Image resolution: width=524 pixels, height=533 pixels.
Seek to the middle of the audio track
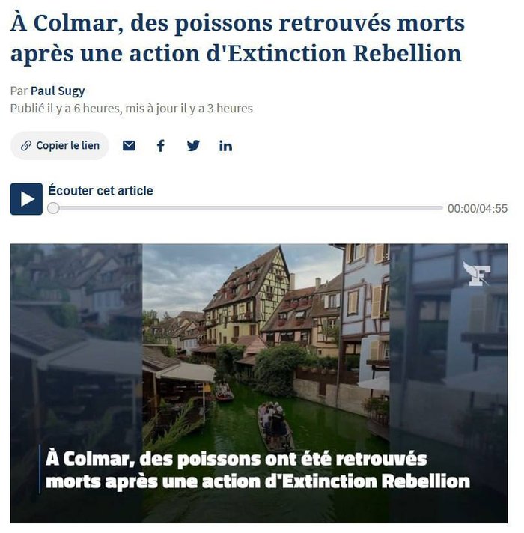(246, 208)
